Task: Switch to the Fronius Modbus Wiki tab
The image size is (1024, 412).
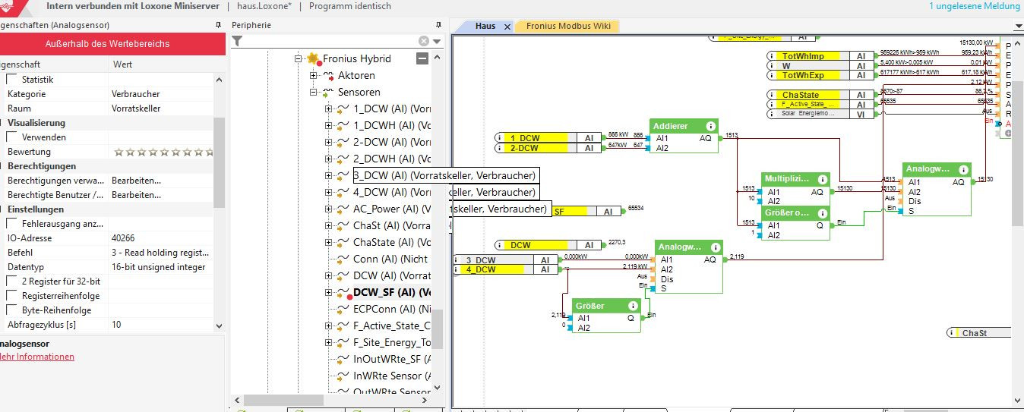Action: tap(567, 26)
